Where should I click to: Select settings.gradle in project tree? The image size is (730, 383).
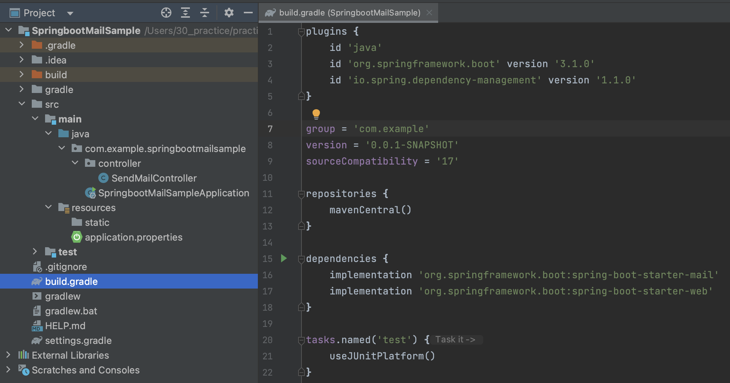pos(78,341)
